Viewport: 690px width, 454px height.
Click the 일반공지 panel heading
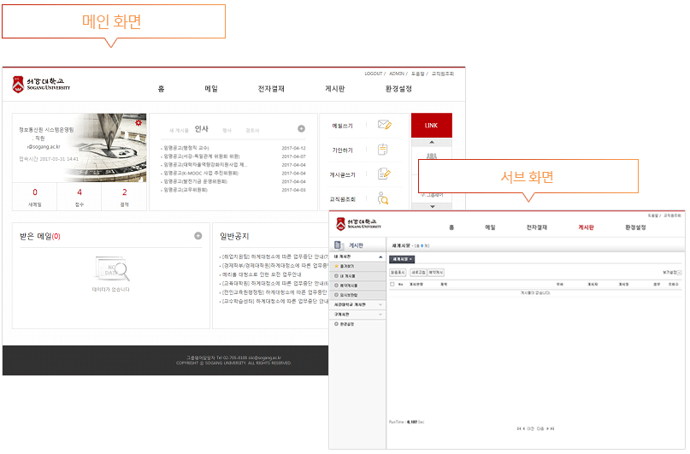point(234,236)
